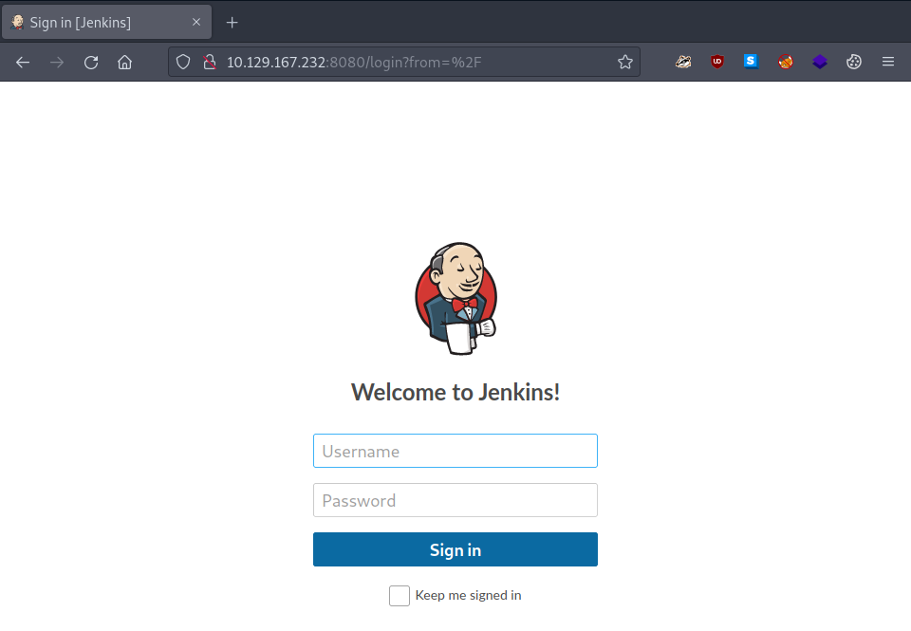Open the Cookie Editor extension
911x631 pixels.
pos(853,61)
